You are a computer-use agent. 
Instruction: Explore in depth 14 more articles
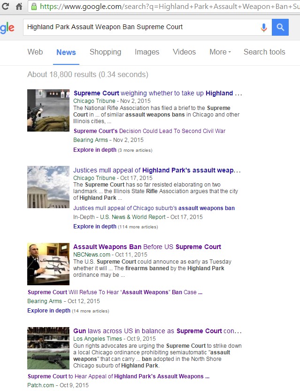coord(68,311)
